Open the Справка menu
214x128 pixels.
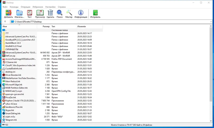(x=62, y=7)
